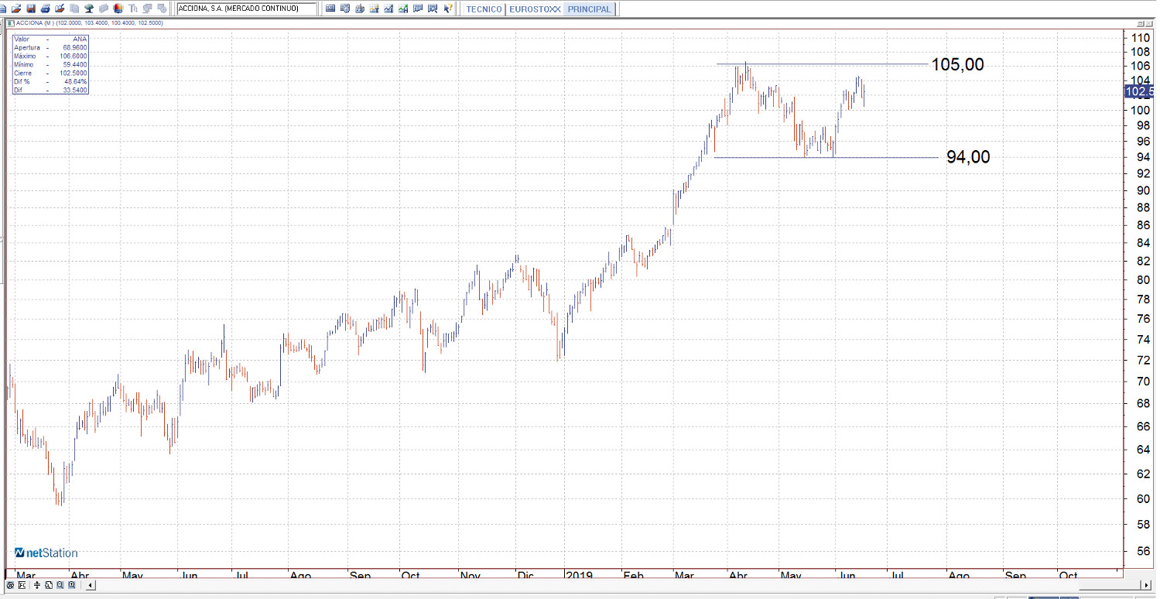Click the Mínimo value 59.4400
Screen dimensions: 1160x599
click(75, 64)
